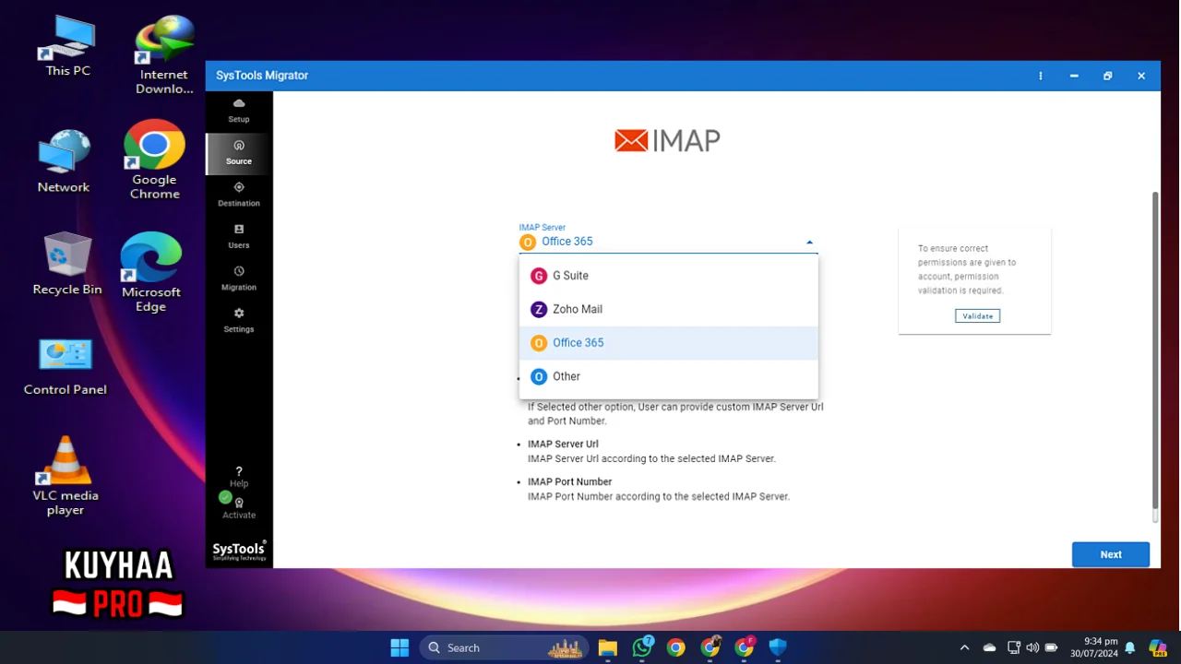
Task: Open the three-dot menu in title bar
Action: 1041,76
